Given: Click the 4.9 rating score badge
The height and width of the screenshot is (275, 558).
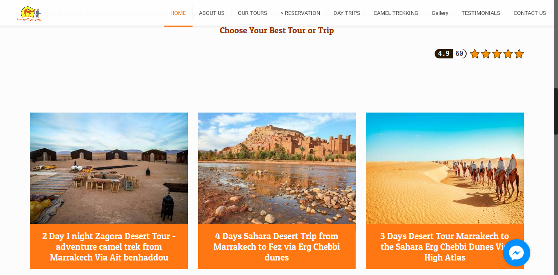Looking at the screenshot, I should tap(444, 54).
